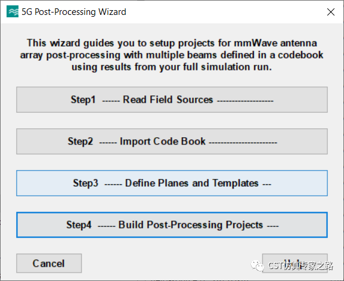Image resolution: width=344 pixels, height=281 pixels.
Task: Cancel the wizard dialog
Action: (x=49, y=264)
